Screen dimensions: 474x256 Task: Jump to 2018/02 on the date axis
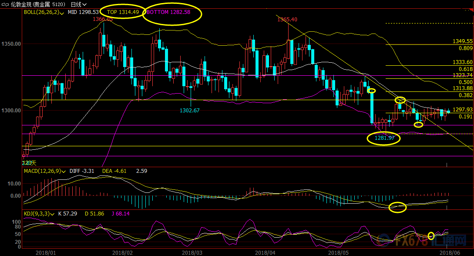tap(122, 253)
